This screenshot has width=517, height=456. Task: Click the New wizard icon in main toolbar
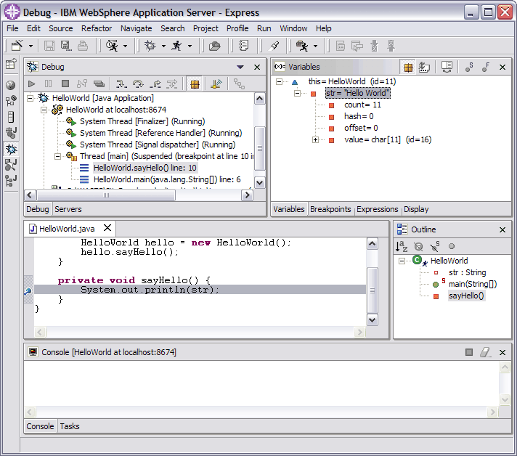coord(17,46)
